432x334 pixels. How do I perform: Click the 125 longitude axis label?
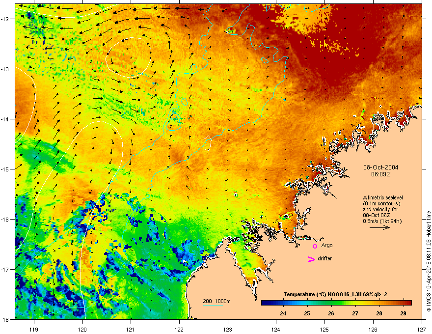324,329
